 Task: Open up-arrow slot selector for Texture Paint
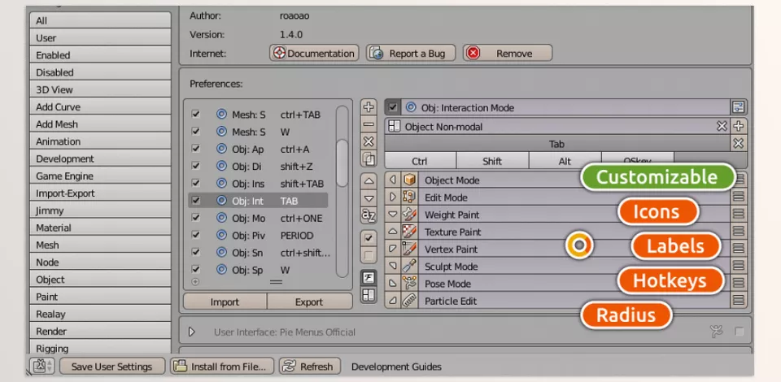[393, 232]
